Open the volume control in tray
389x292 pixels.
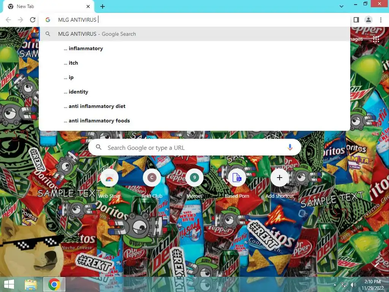point(353,285)
